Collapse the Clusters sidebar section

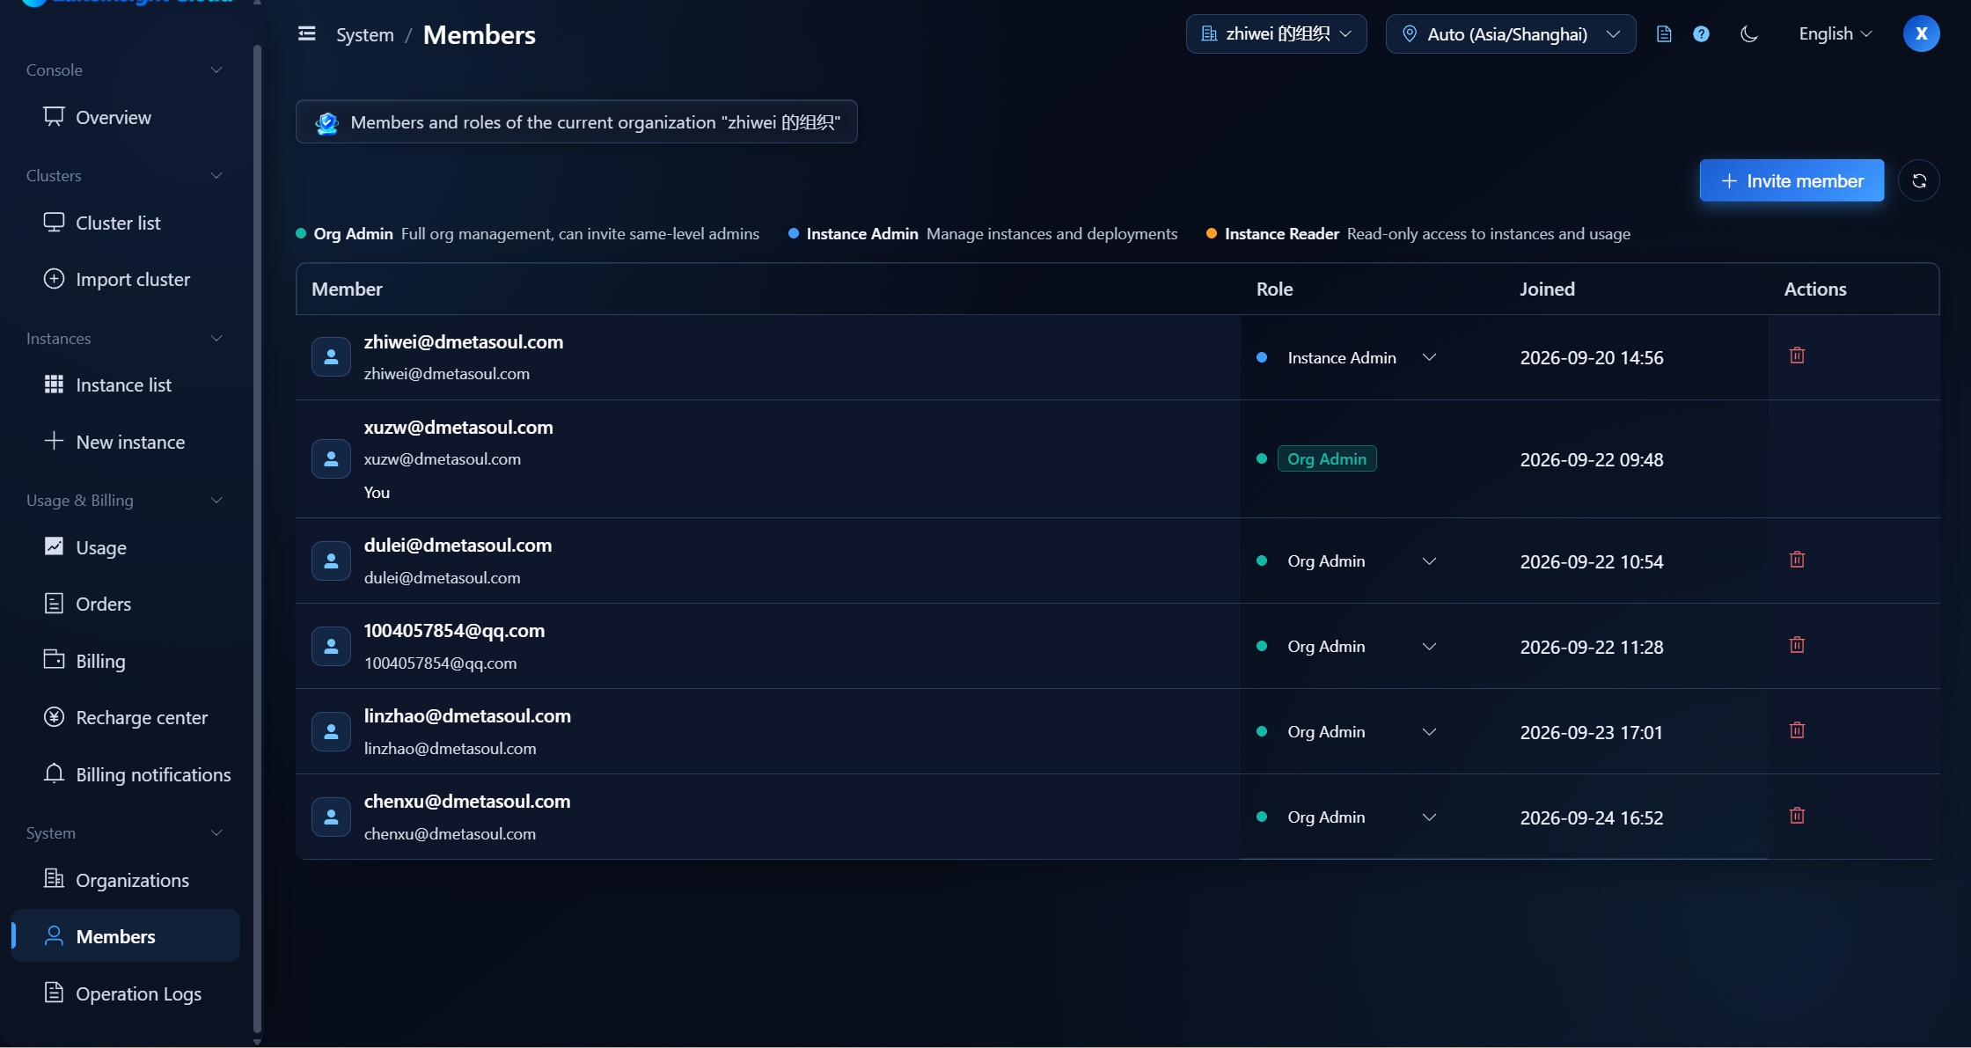[x=125, y=175]
